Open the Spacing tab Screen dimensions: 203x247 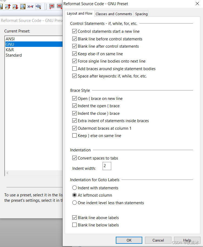(141, 14)
